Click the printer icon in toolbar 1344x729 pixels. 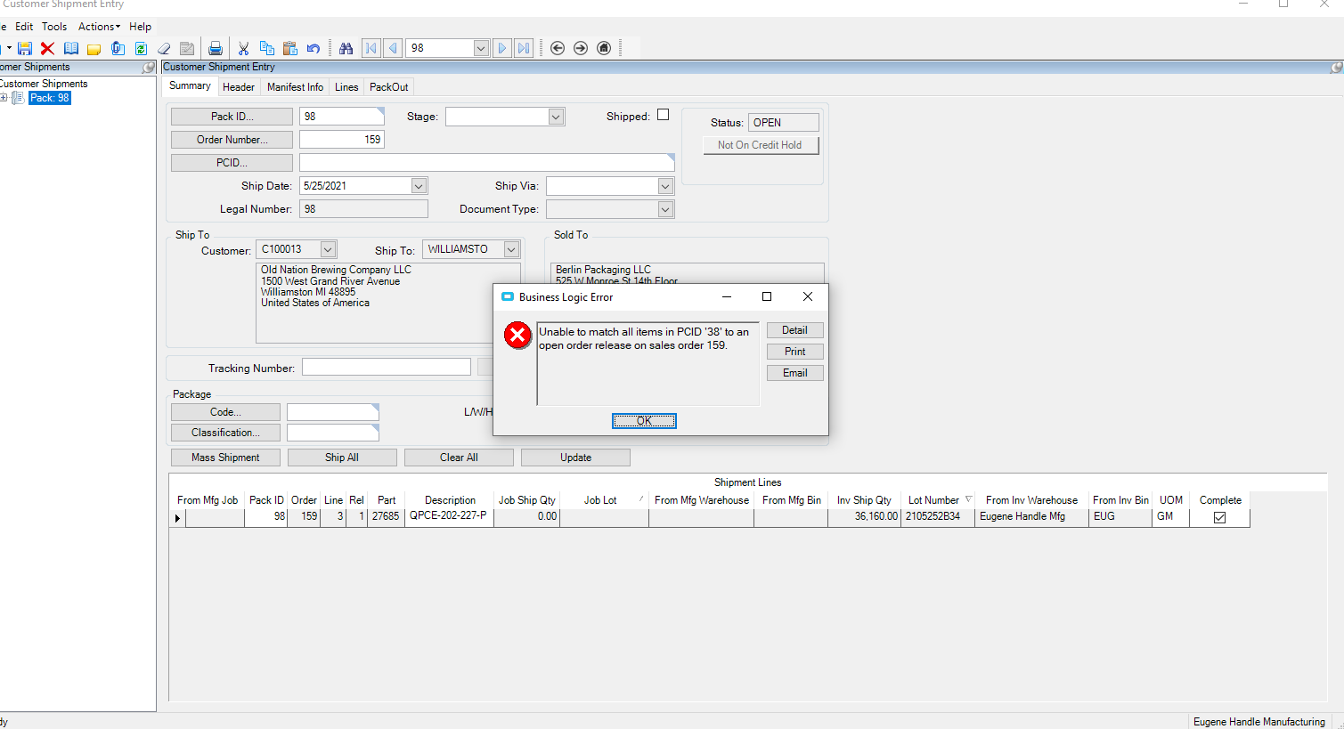pyautogui.click(x=215, y=48)
